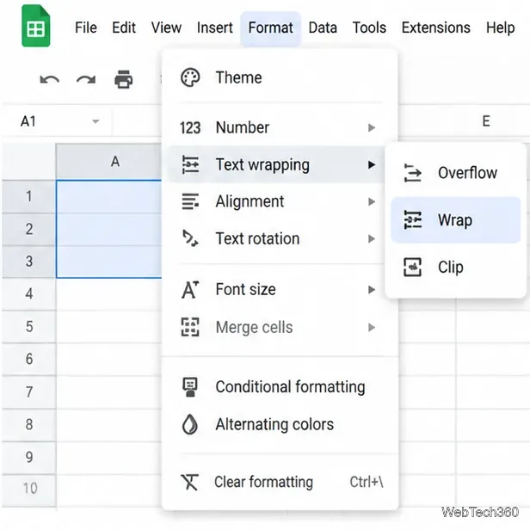The image size is (530, 530).
Task: Select column A header
Action: pyautogui.click(x=108, y=162)
